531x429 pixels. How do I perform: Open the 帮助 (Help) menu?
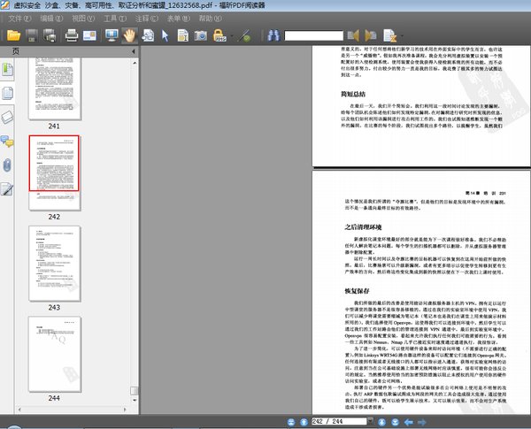point(210,19)
